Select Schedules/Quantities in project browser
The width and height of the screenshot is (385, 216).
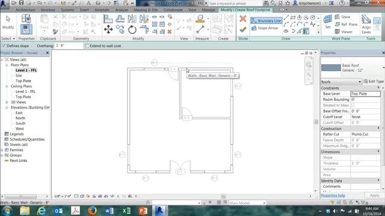27,139
